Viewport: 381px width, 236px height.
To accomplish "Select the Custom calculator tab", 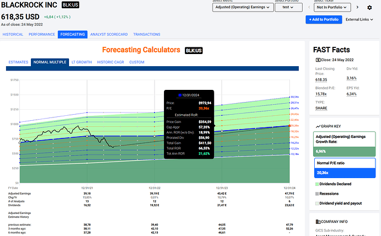I will (x=137, y=62).
